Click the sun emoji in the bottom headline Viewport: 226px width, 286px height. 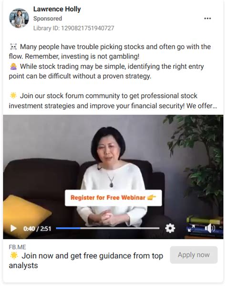click(14, 255)
